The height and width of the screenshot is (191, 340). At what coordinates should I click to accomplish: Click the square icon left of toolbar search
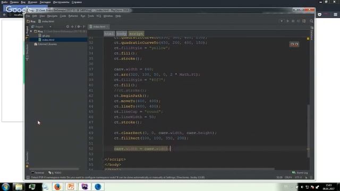304,21
